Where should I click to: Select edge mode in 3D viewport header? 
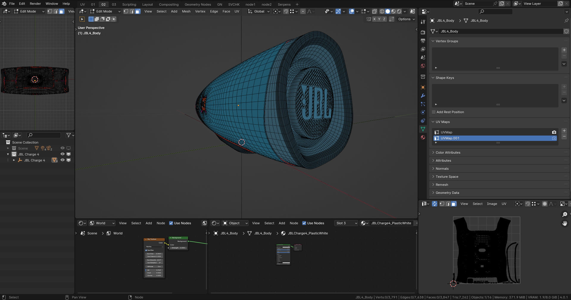tap(132, 11)
